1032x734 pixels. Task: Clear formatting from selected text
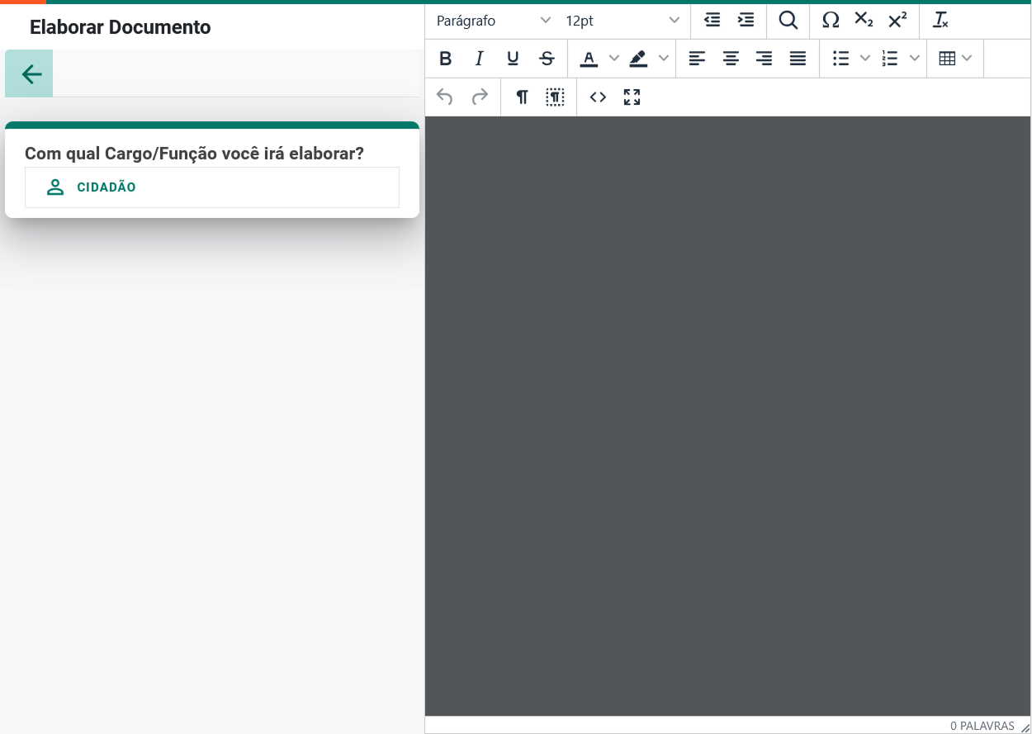click(940, 21)
